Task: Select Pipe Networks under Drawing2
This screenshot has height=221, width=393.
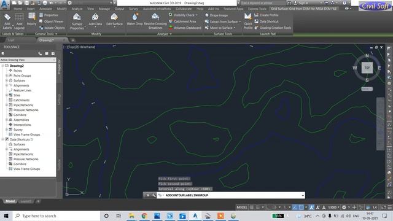Action: tap(23, 105)
